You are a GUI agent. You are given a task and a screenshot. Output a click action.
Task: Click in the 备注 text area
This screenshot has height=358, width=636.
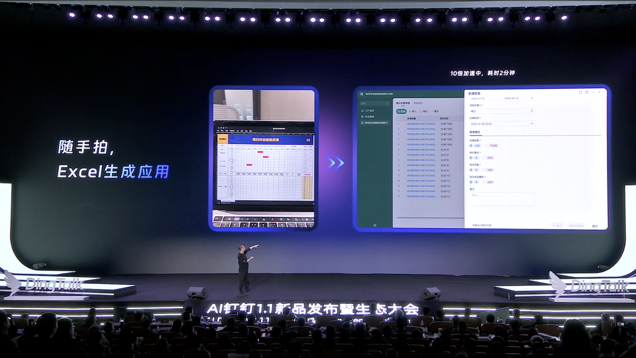pos(502,199)
